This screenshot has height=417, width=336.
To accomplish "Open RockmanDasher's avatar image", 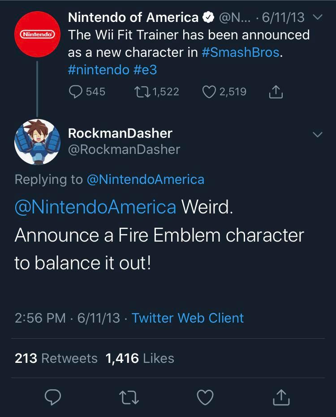I will click(37, 142).
